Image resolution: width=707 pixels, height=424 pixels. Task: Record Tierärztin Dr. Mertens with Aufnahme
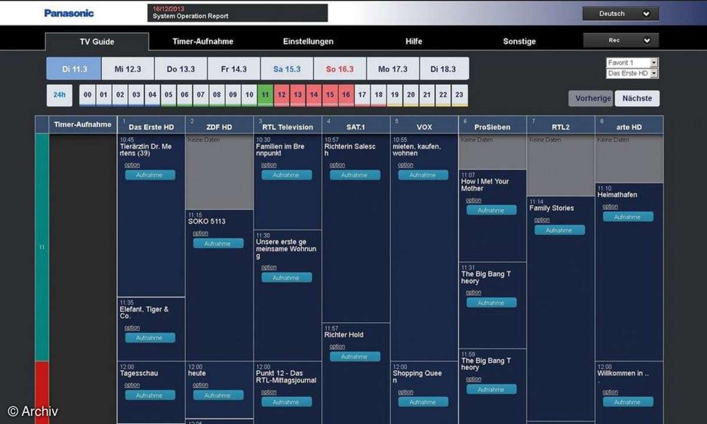pyautogui.click(x=150, y=175)
